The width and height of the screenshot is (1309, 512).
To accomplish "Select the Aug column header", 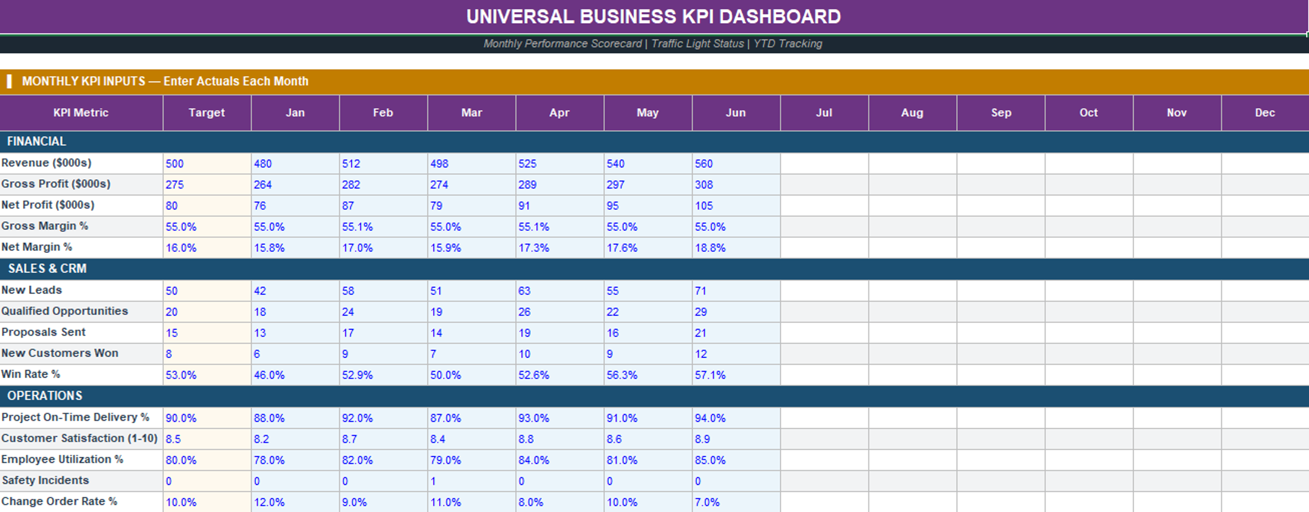I will point(912,112).
